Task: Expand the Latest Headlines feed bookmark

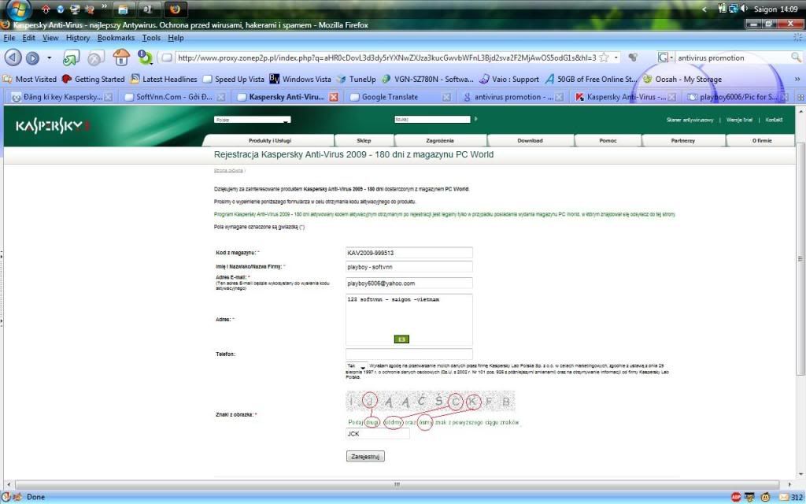Action: [x=164, y=80]
